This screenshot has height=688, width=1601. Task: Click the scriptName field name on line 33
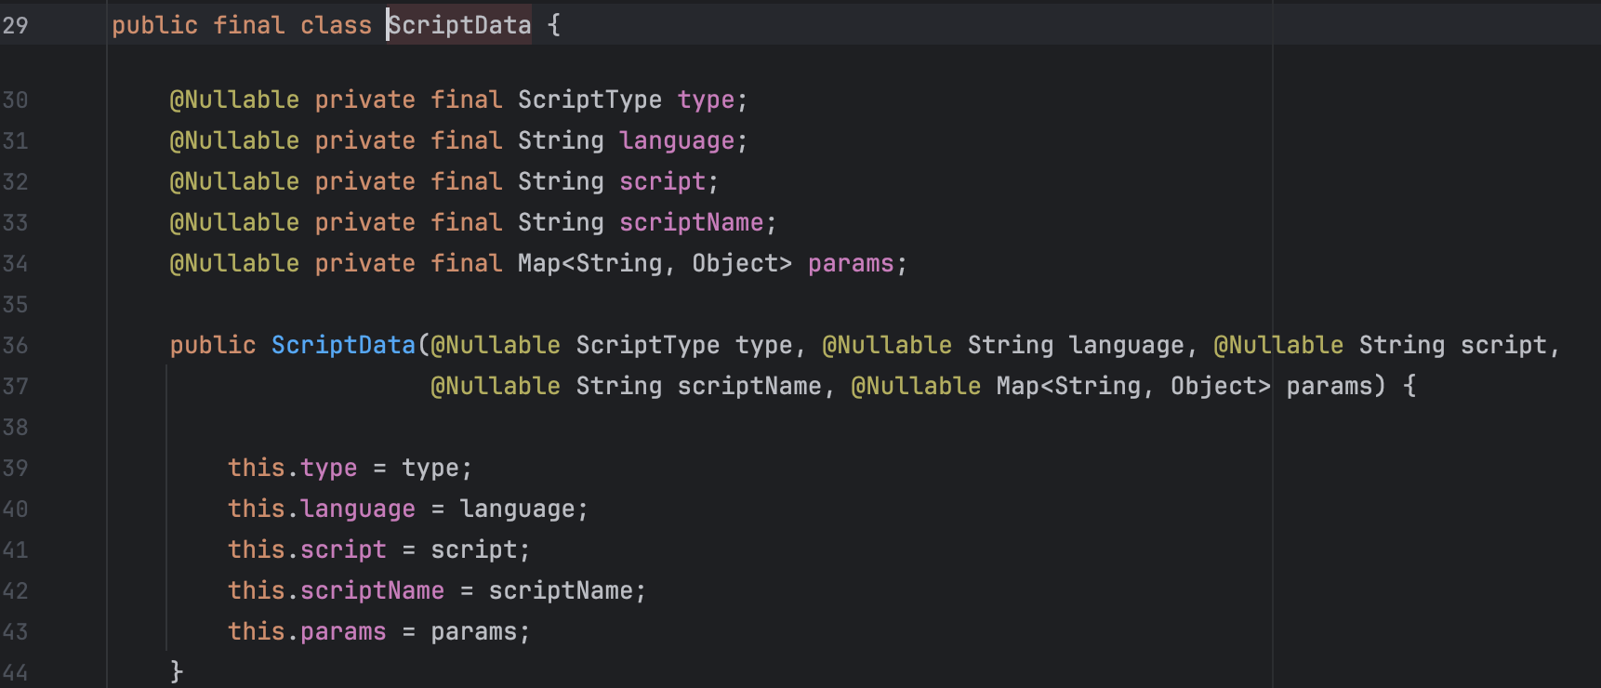click(691, 222)
